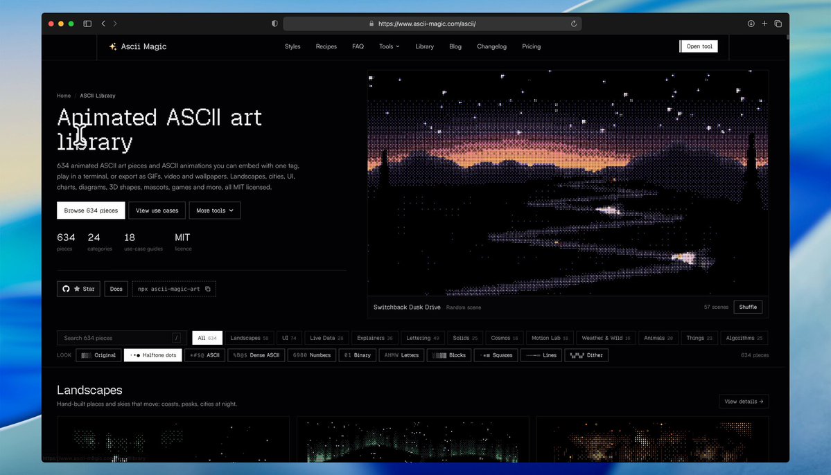Open the Styles nav item
The height and width of the screenshot is (475, 831).
292,46
